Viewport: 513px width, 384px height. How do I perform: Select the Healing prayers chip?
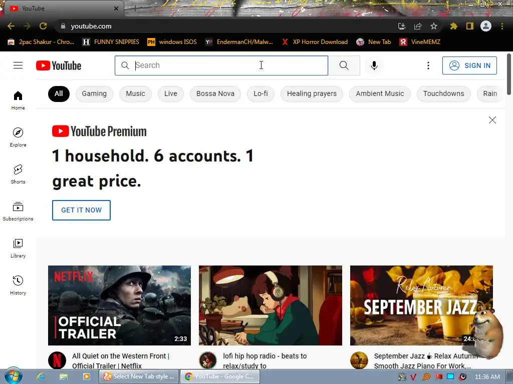312,93
